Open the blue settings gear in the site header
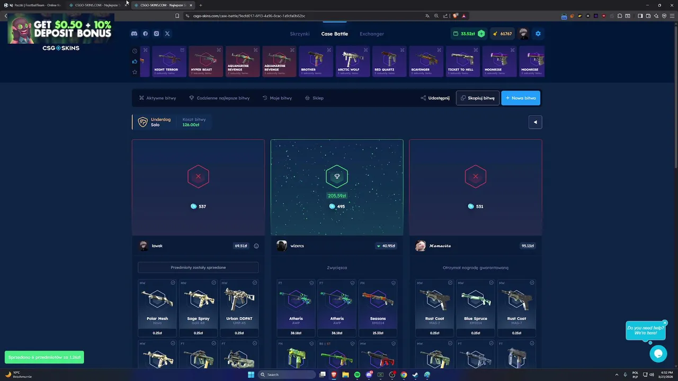Viewport: 678px width, 381px height. click(538, 34)
